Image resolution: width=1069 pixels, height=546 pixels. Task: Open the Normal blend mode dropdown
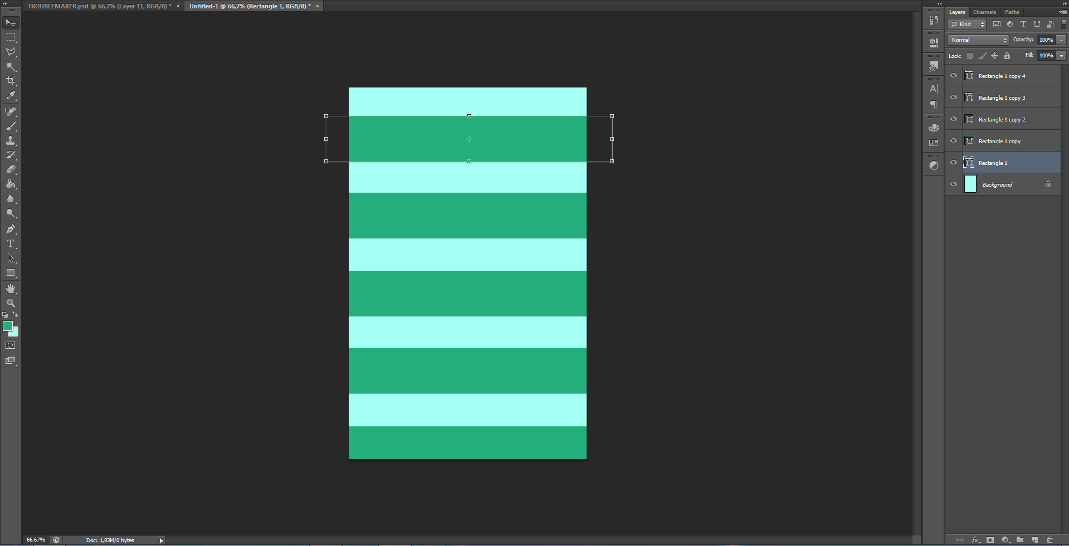[978, 40]
